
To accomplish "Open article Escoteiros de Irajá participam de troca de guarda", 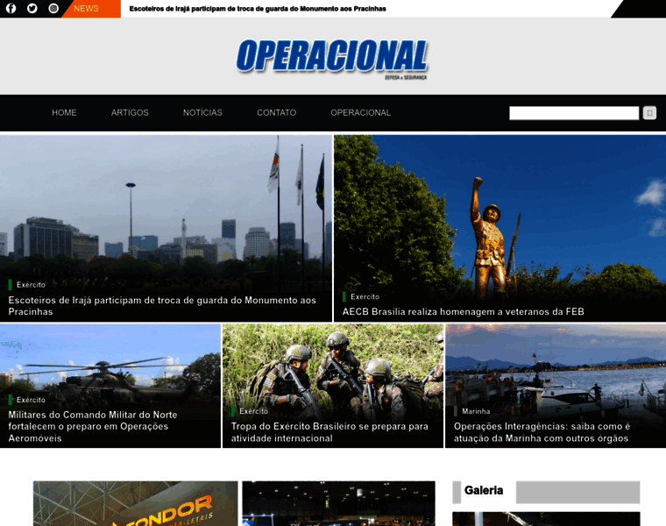I will (x=162, y=306).
